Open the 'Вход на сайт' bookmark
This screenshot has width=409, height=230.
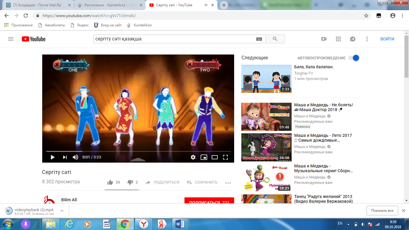point(108,25)
